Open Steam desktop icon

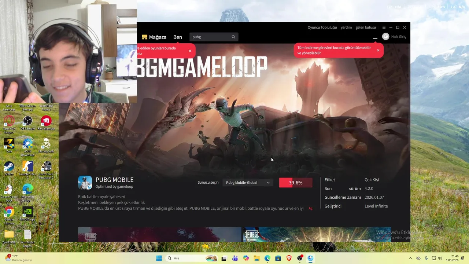pos(9,168)
